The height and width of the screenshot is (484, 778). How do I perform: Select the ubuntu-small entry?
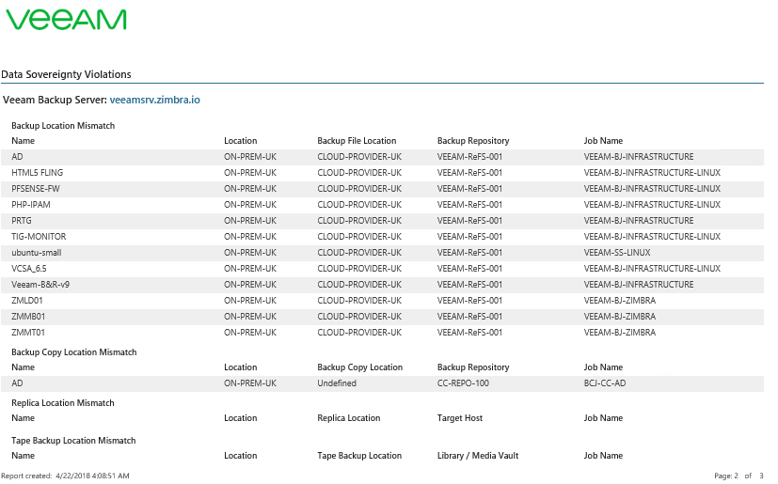tap(37, 253)
